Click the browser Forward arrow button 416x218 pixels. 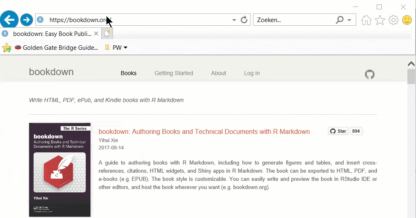point(27,19)
